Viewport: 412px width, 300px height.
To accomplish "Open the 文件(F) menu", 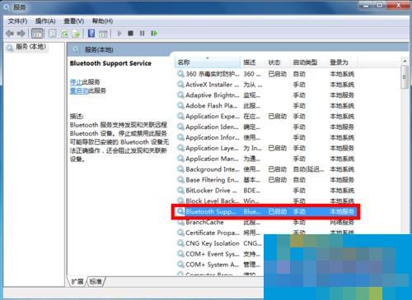I will tap(17, 21).
